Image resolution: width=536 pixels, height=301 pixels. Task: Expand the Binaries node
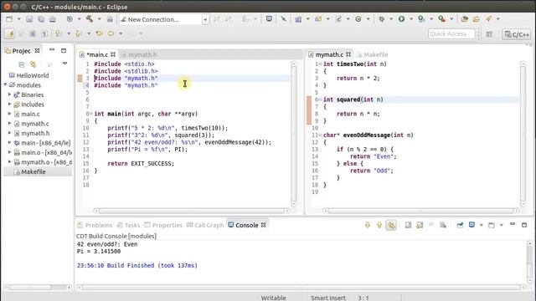pos(9,94)
